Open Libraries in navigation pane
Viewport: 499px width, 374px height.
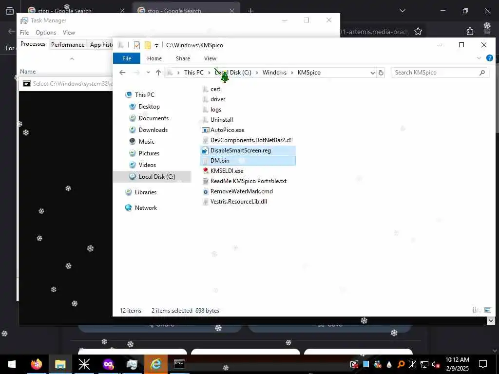pos(145,192)
